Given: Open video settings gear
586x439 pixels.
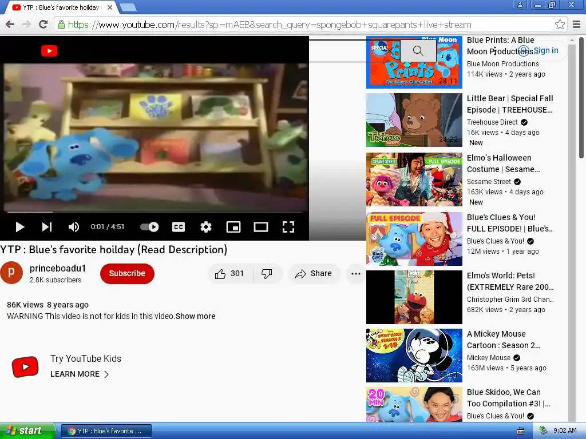Looking at the screenshot, I should (206, 227).
